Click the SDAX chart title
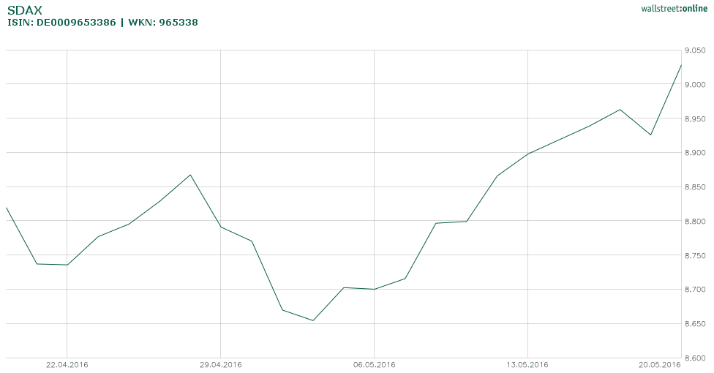This screenshot has height=373, width=714. 25,10
